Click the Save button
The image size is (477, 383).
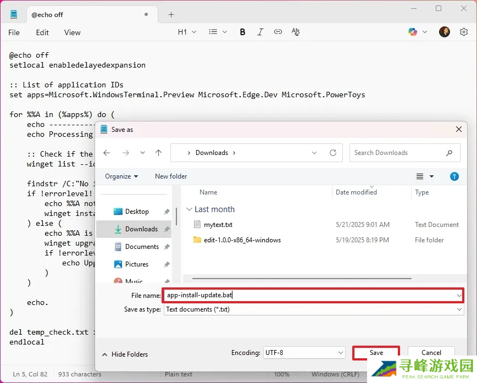[376, 353]
